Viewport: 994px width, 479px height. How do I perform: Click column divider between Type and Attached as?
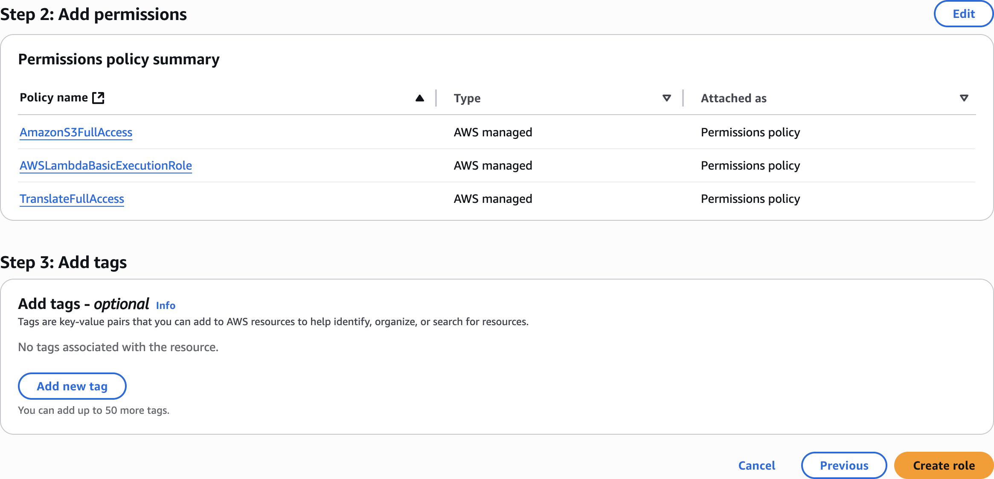pos(683,98)
